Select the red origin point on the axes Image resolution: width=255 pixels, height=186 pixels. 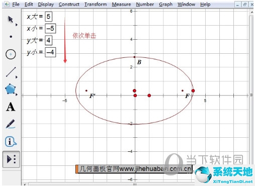[x=135, y=96]
